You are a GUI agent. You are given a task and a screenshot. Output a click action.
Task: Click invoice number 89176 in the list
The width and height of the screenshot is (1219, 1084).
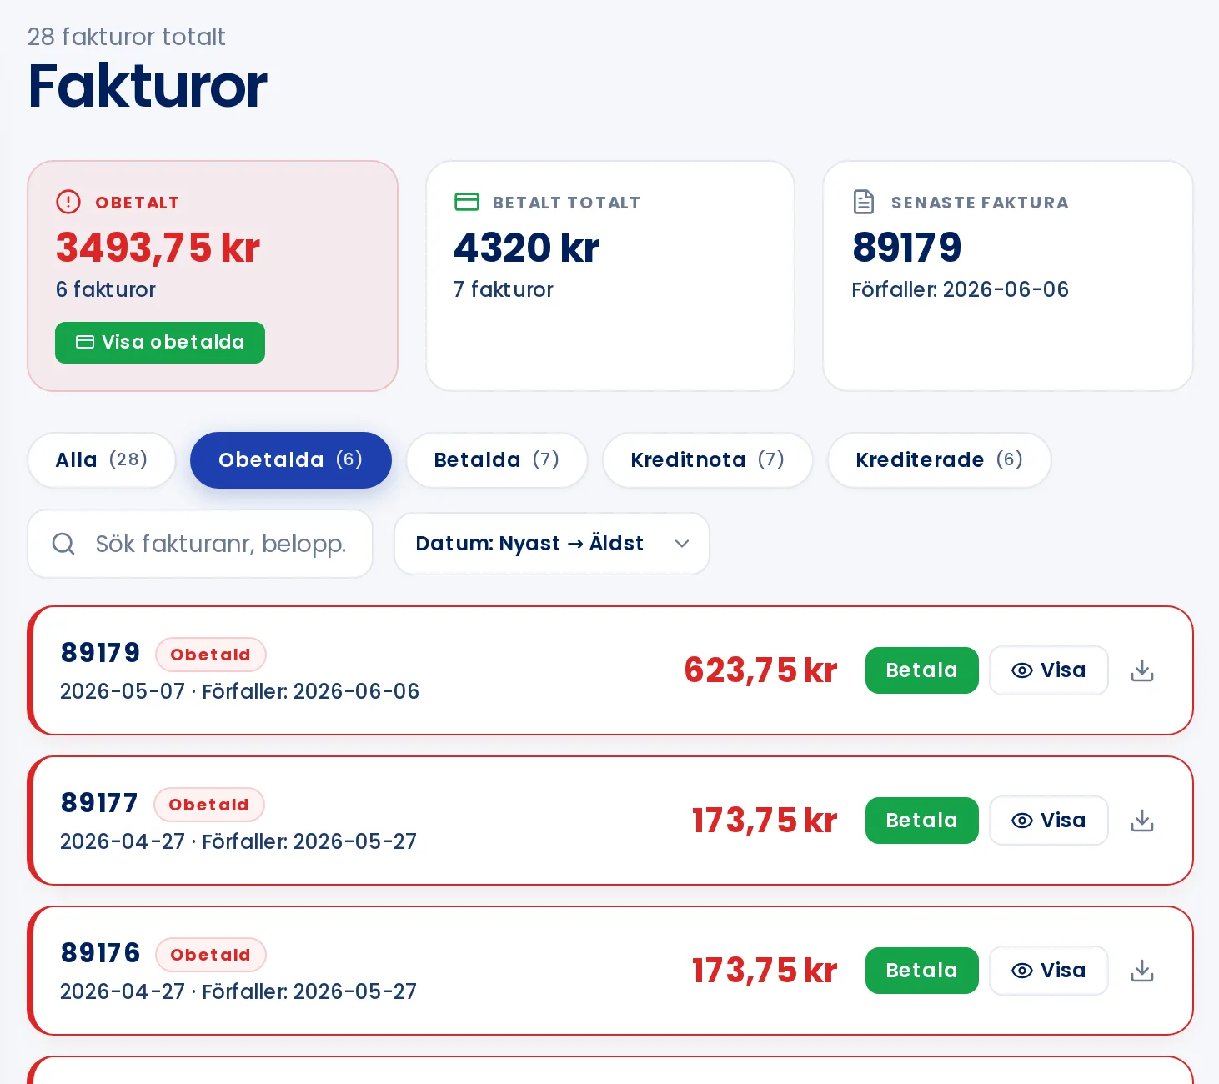click(100, 953)
